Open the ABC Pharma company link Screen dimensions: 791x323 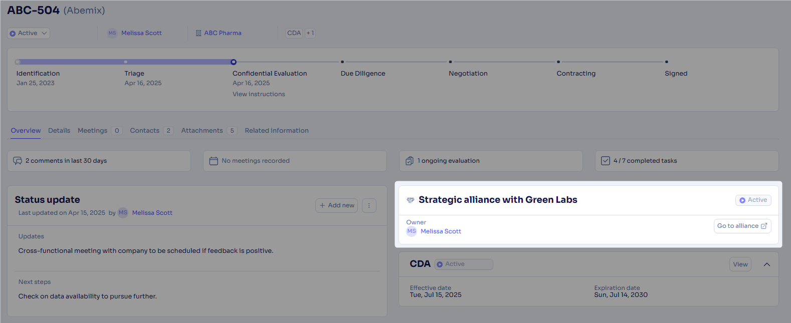[223, 33]
